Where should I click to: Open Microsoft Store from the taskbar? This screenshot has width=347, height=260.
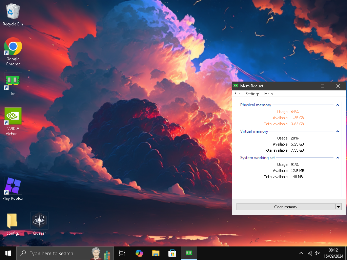[172, 253]
